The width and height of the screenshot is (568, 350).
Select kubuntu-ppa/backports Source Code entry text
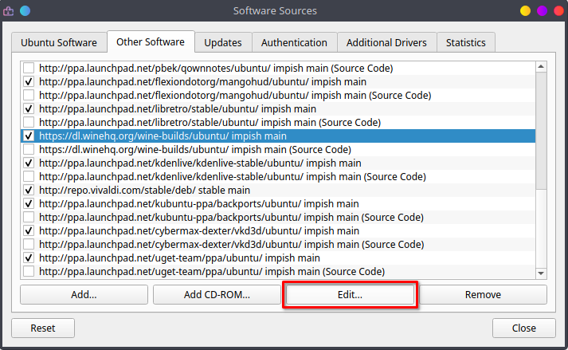click(x=231, y=217)
